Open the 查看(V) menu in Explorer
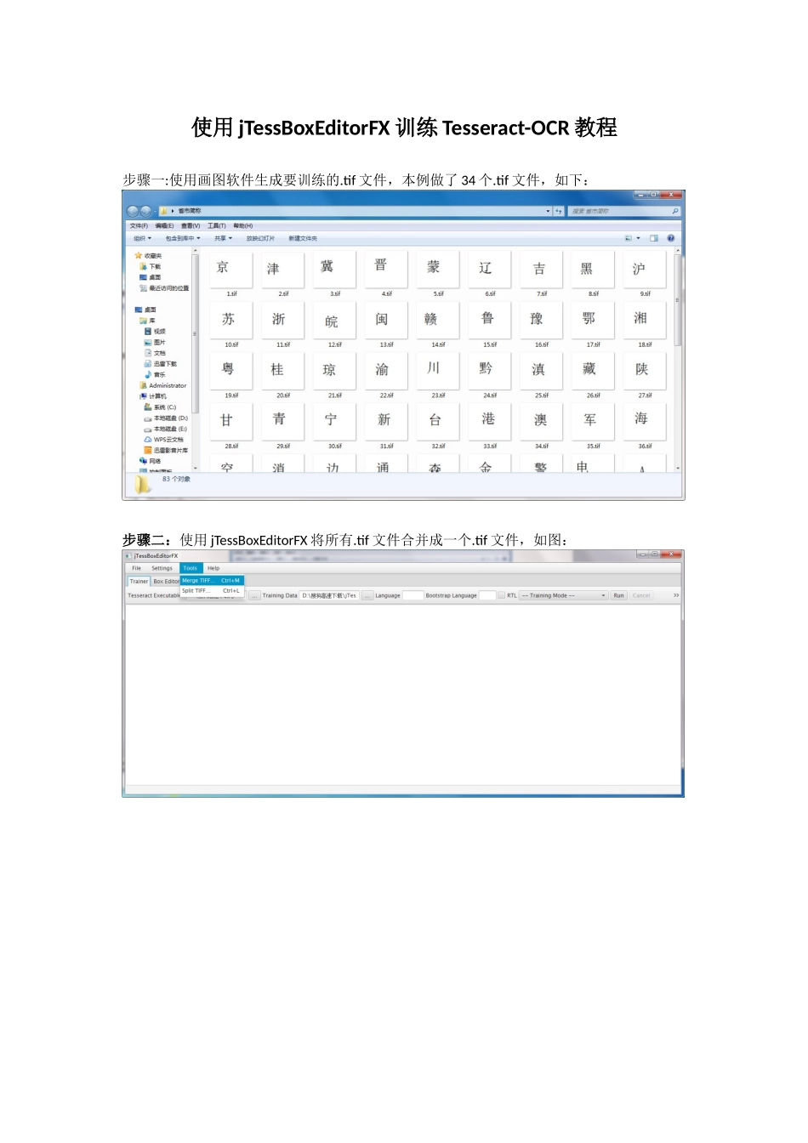The image size is (808, 1143). (191, 226)
